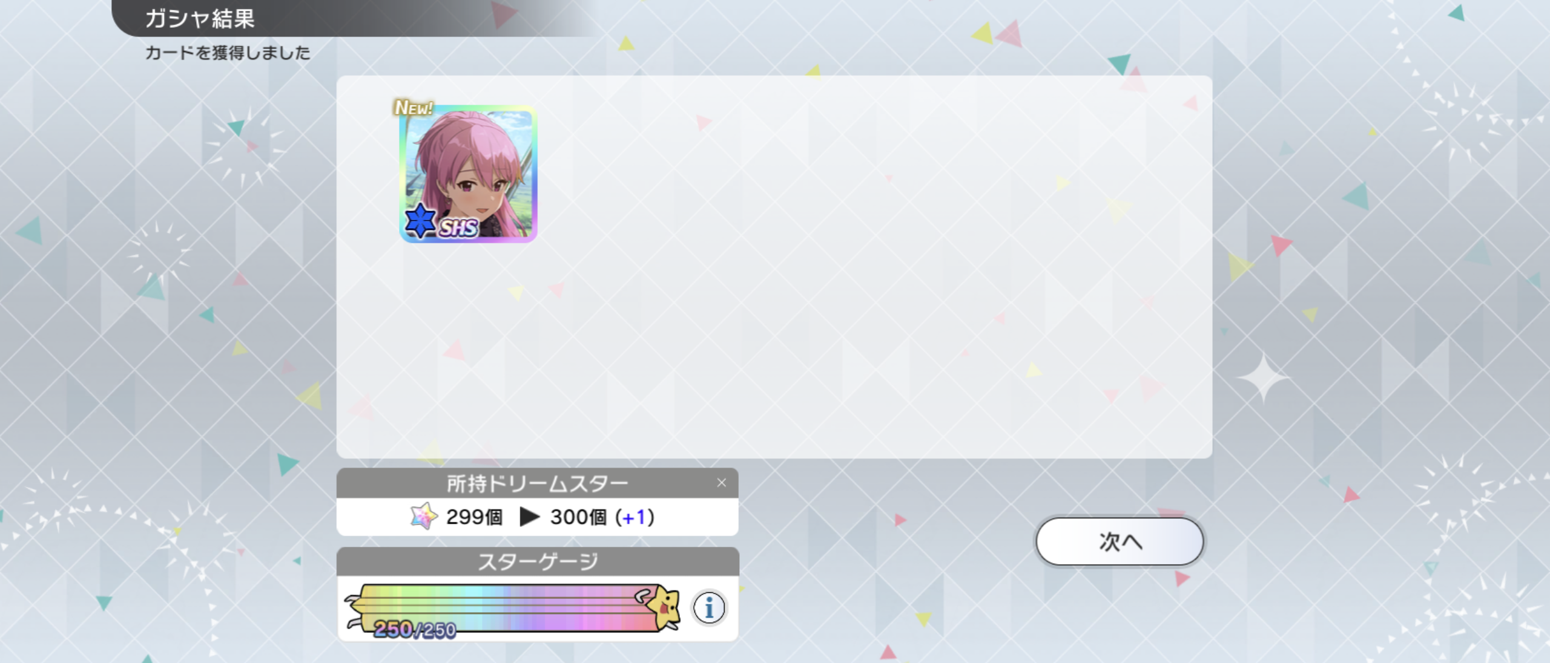The height and width of the screenshot is (663, 1550).
Task: Open the Star Gauge info icon
Action: pos(708,607)
